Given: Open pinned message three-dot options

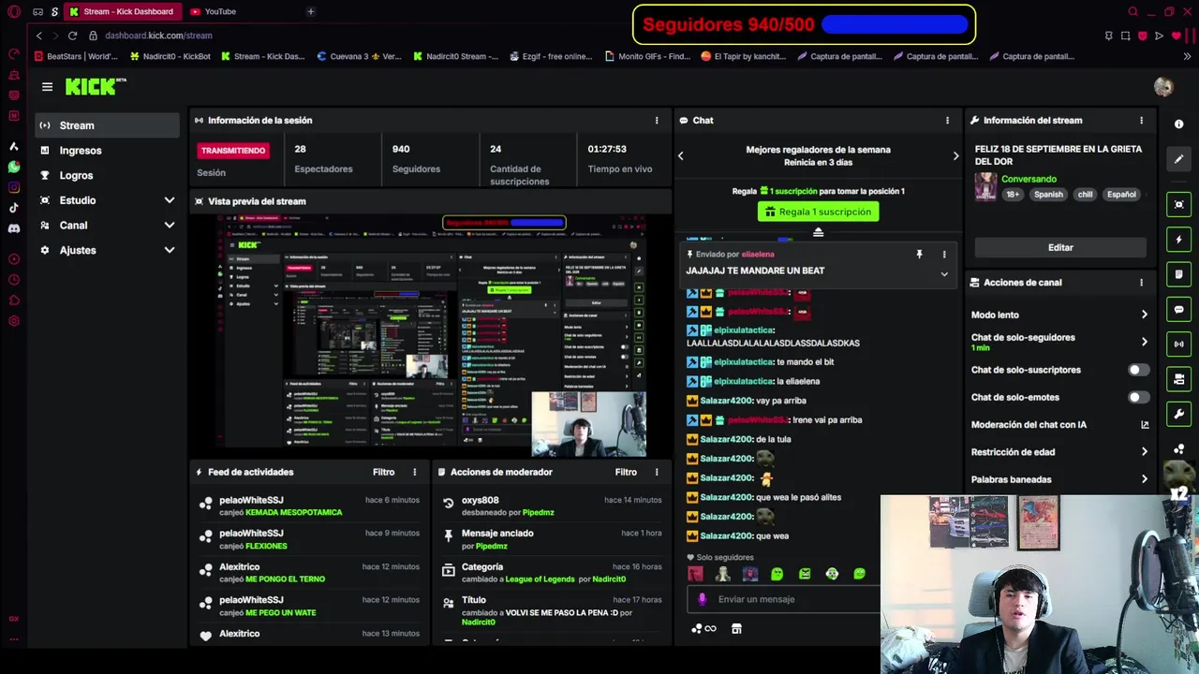Looking at the screenshot, I should coord(944,254).
